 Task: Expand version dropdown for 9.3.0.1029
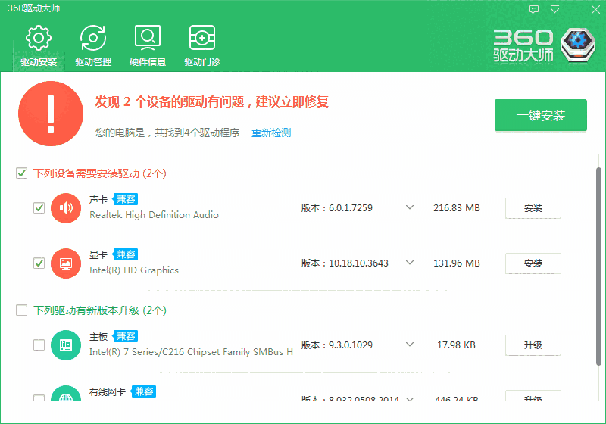[410, 344]
